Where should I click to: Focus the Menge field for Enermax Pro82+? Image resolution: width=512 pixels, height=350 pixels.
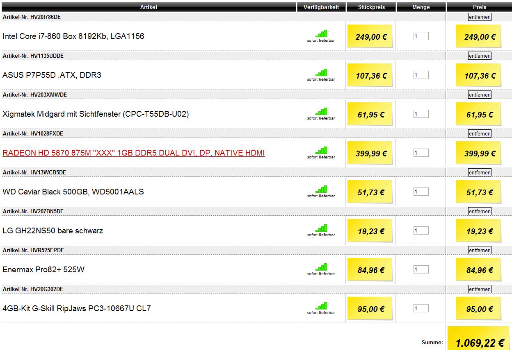[421, 269]
